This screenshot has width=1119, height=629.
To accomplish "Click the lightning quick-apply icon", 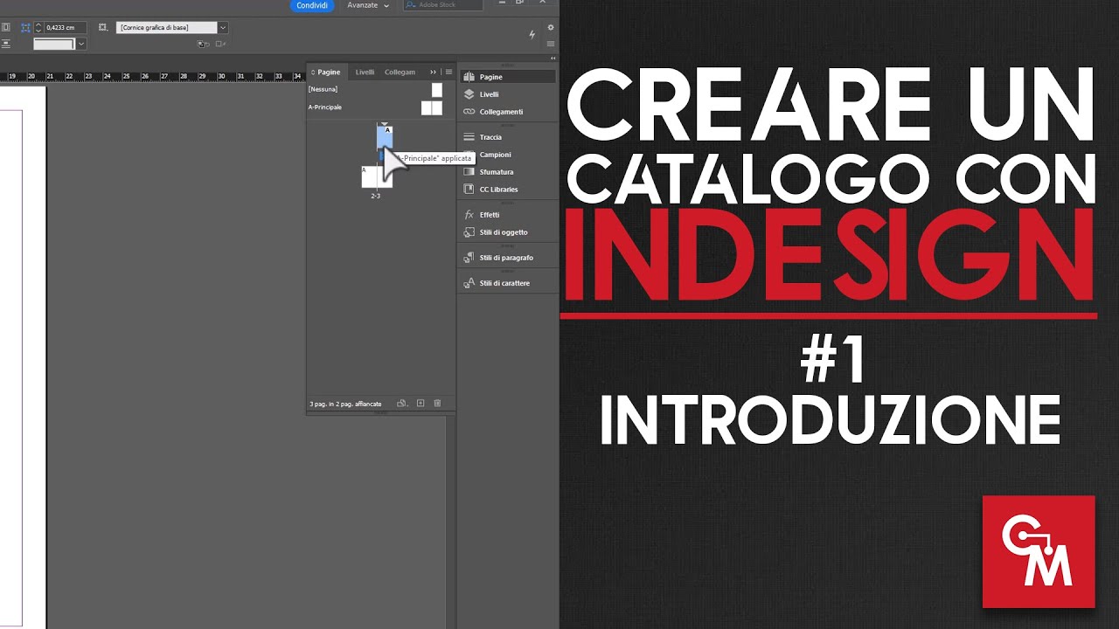I will [x=532, y=35].
